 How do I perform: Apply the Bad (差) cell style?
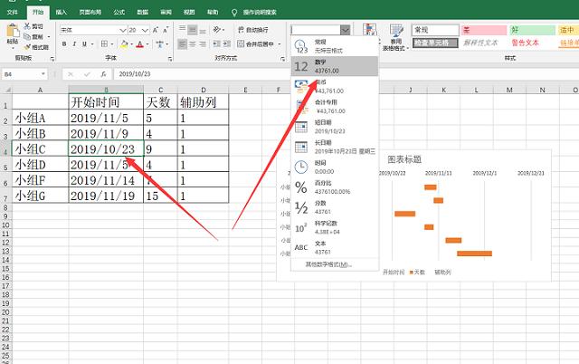click(x=484, y=30)
